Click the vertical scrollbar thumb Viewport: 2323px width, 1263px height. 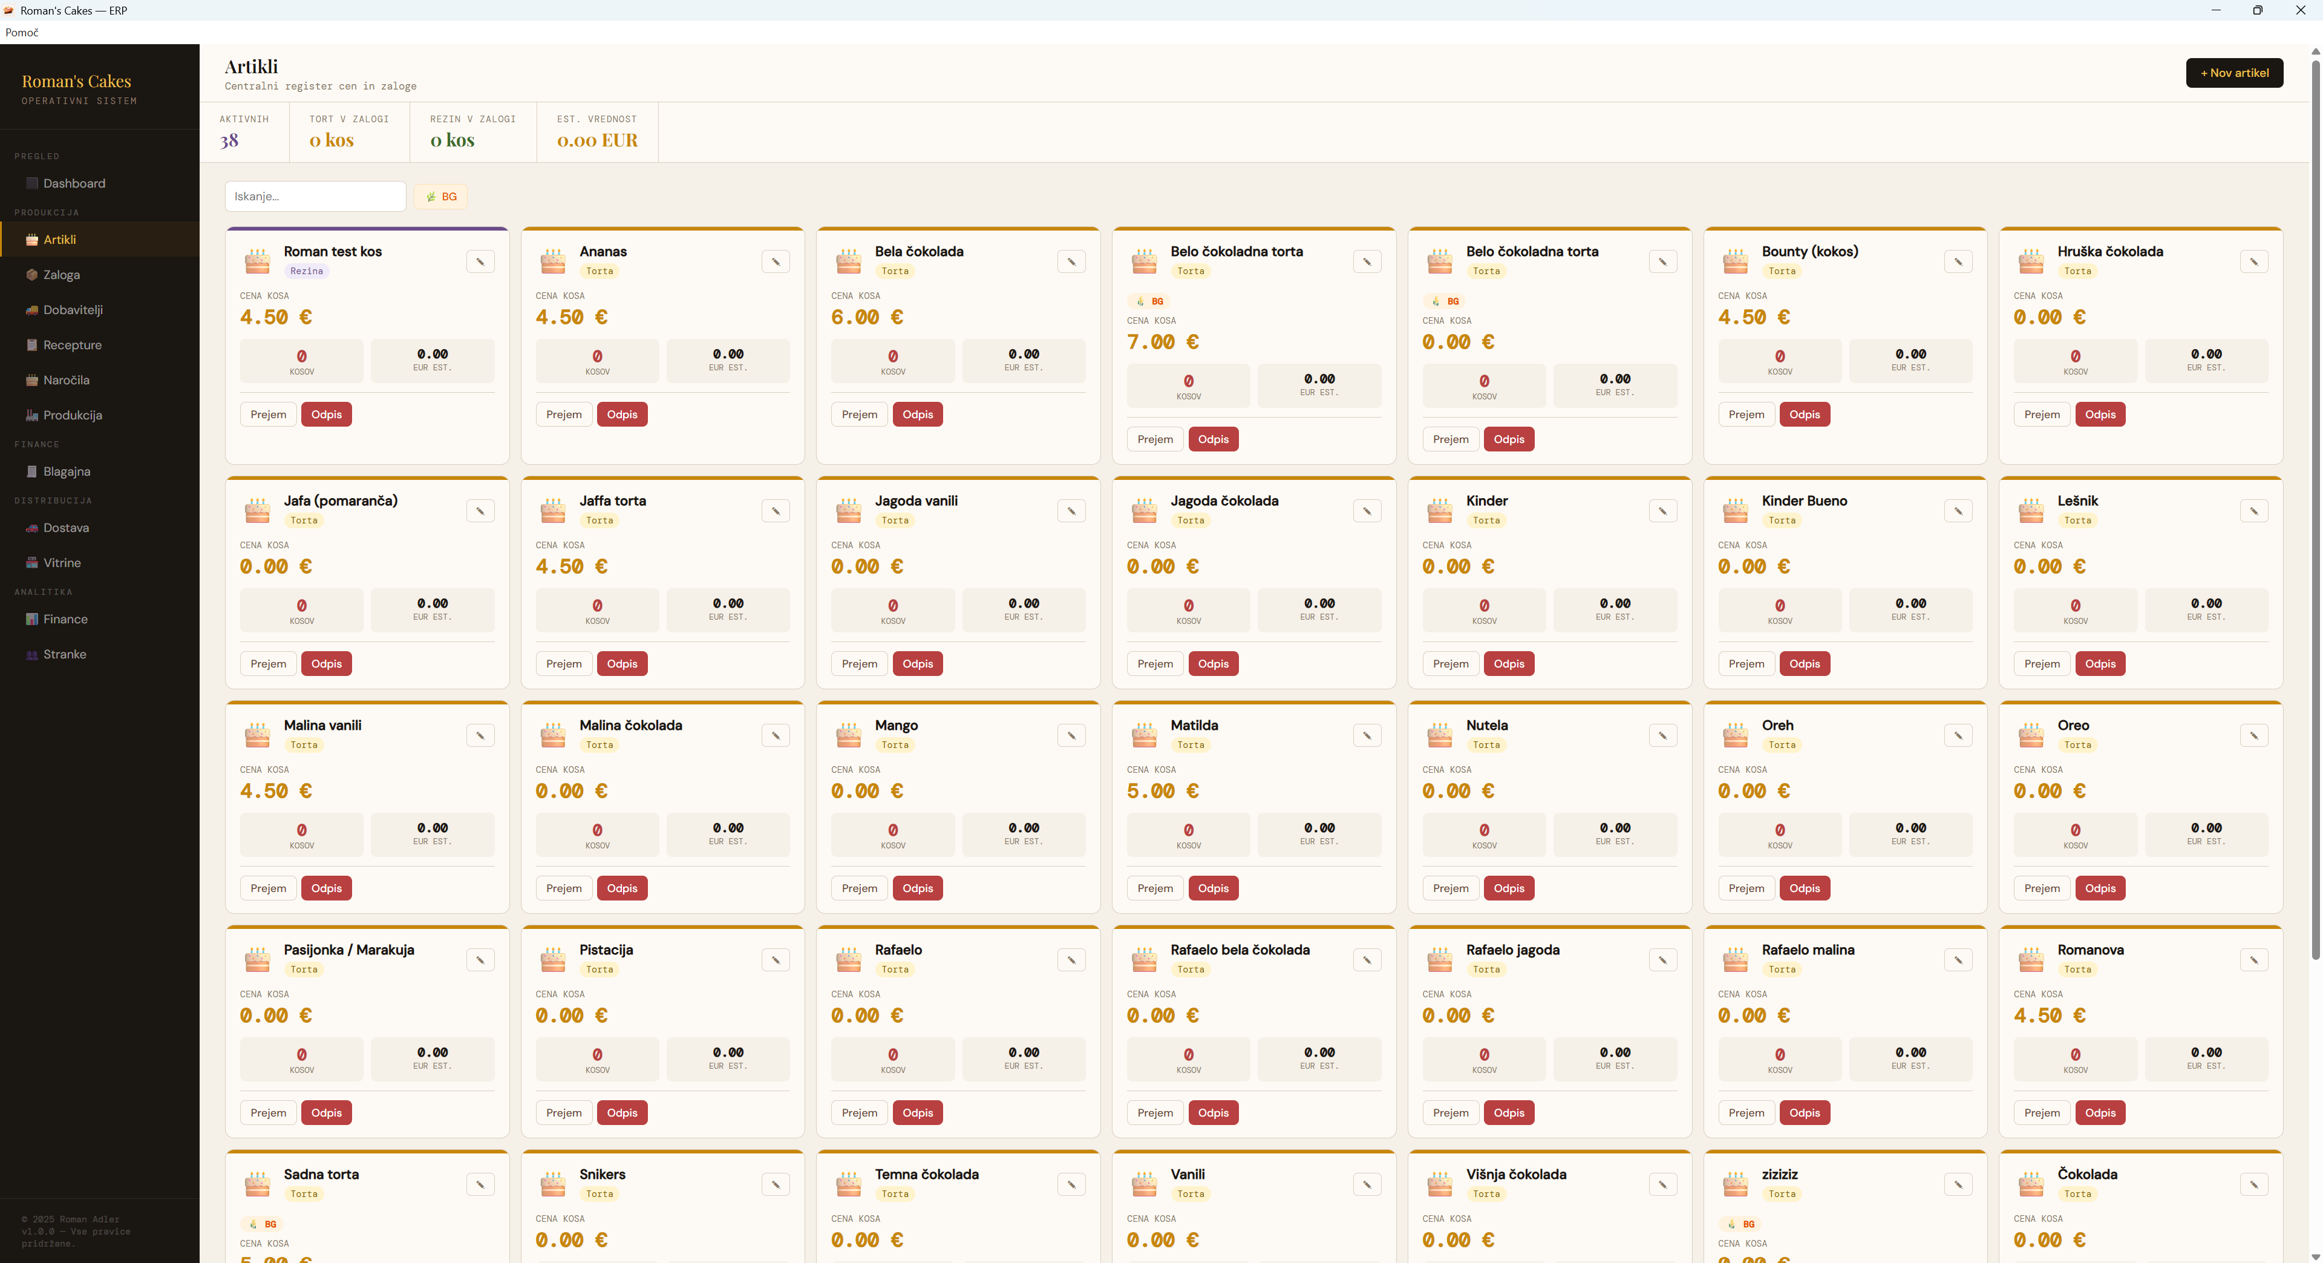[2315, 510]
